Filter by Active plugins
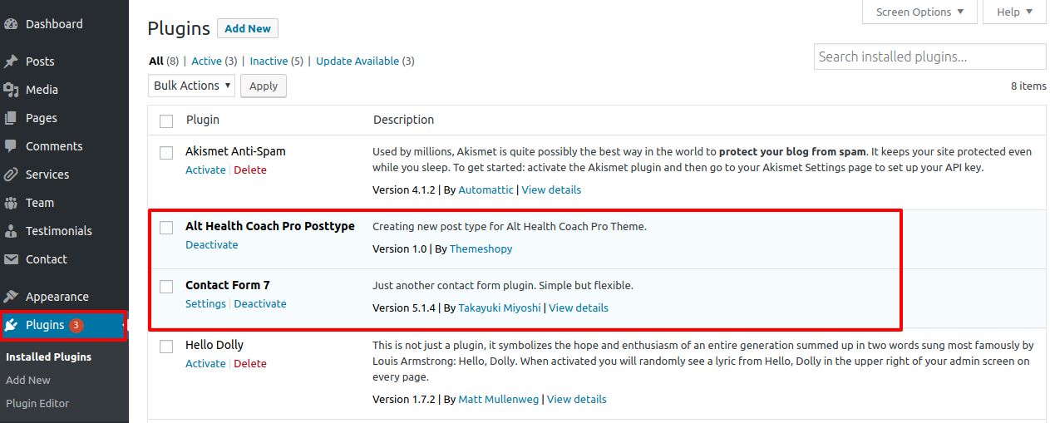 (x=207, y=61)
